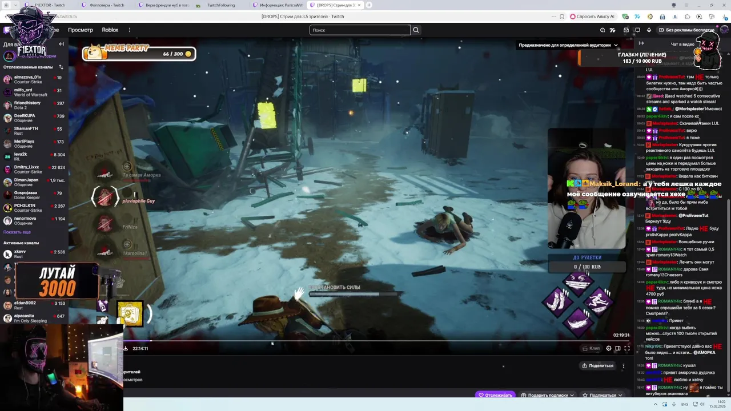The width and height of the screenshot is (731, 411).
Task: Toggle theatre mode in player
Action: [618, 348]
